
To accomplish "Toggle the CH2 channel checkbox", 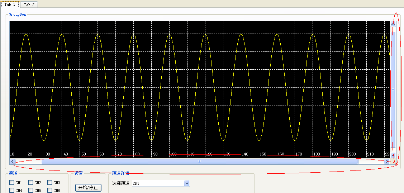I will pos(31,183).
